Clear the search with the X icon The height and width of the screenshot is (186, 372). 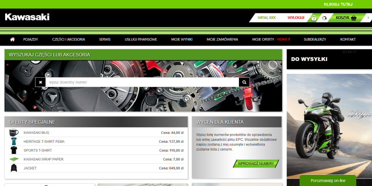(40, 82)
